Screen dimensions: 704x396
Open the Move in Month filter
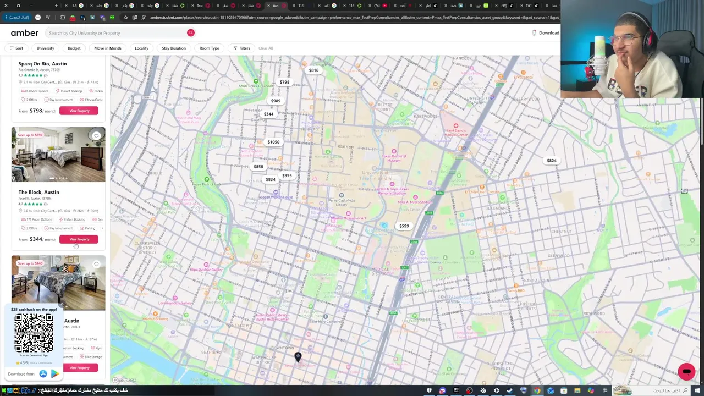107,48
